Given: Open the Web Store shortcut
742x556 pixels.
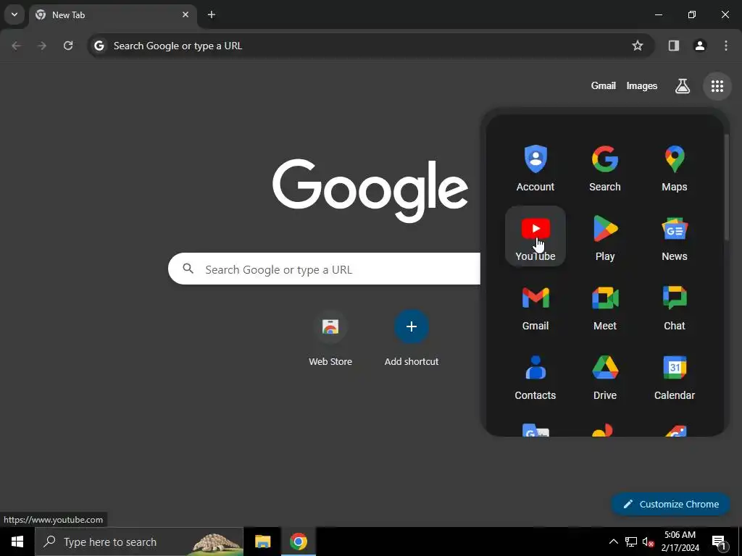Looking at the screenshot, I should [x=330, y=337].
